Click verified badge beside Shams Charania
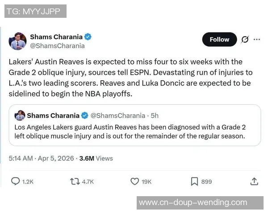 tap(88, 37)
